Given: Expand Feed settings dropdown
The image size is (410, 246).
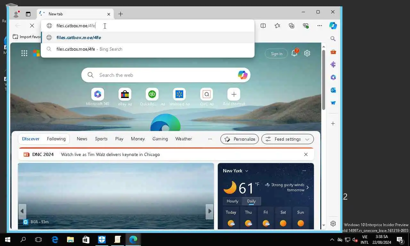Looking at the screenshot, I should pos(287,139).
